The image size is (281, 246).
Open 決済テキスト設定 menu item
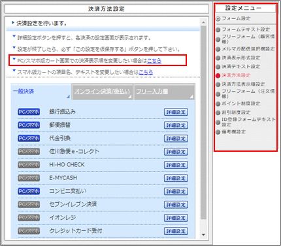point(238,67)
